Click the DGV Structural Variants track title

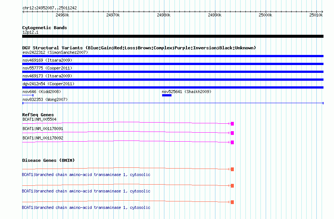(x=139, y=48)
